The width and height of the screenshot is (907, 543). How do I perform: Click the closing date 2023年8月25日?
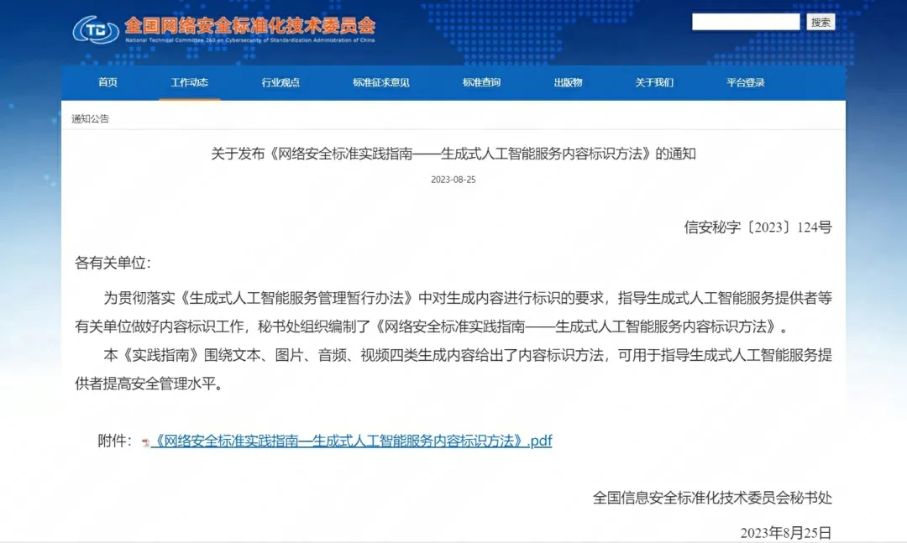(786, 533)
